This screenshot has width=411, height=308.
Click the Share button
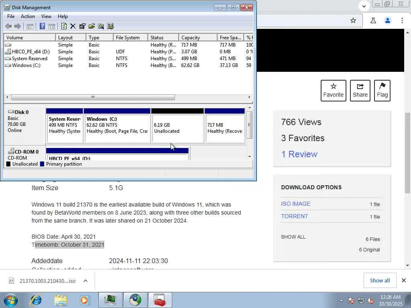point(360,91)
